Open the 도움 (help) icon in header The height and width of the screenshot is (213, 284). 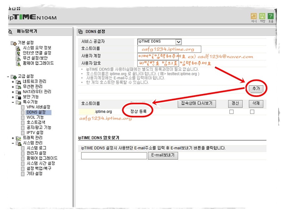271,16
